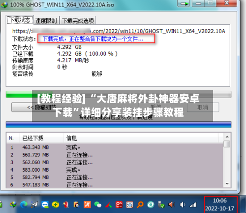Viewport: 246px width, 213px height.
Task: Click scrollbar up arrow in connection list
Action: [227, 137]
